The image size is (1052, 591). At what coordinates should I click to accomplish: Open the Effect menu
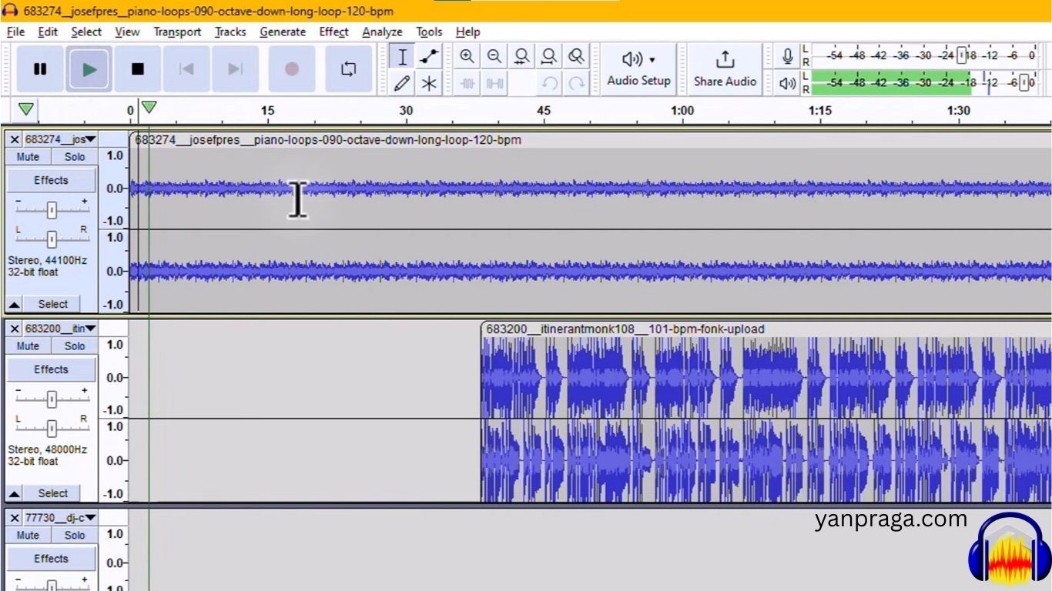tap(333, 32)
